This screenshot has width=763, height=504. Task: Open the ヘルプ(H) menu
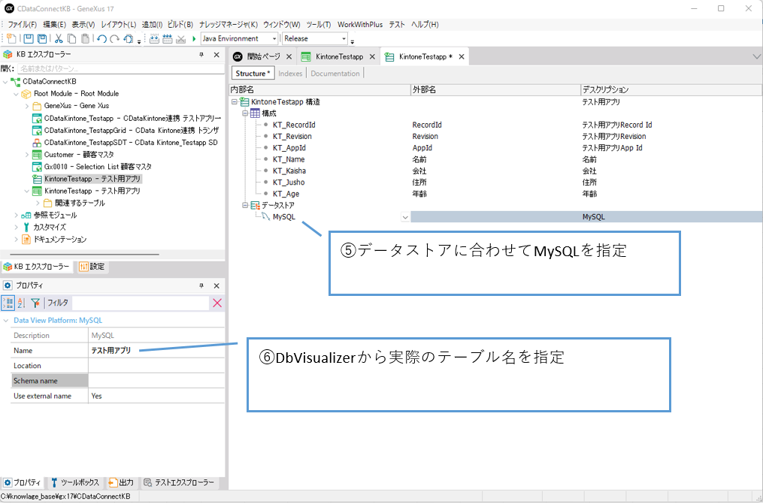[x=425, y=24]
